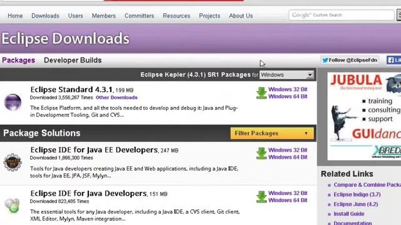This screenshot has height=225, width=401.
Task: Open Eclipse Standard 4.3.1 title link
Action: point(71,89)
